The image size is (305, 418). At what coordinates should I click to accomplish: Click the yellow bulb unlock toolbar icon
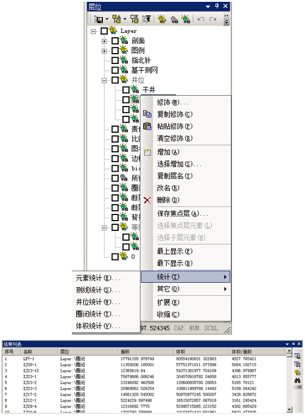tap(162, 19)
